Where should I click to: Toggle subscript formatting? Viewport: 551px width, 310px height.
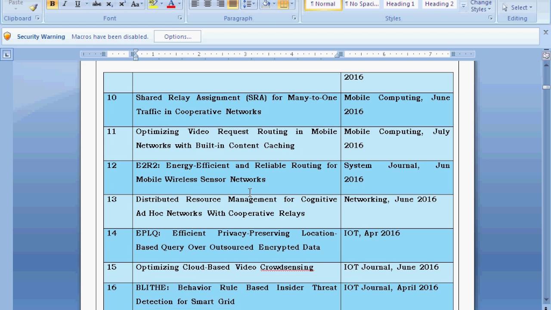[x=110, y=4]
